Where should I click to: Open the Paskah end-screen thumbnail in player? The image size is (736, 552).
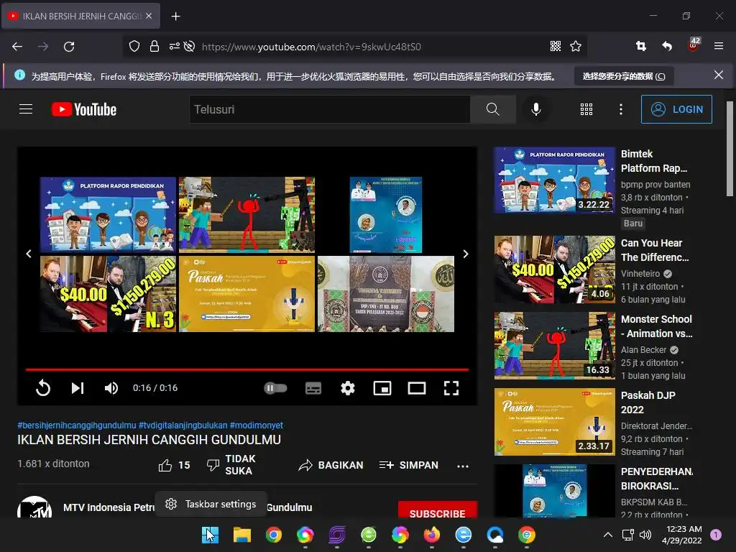247,294
